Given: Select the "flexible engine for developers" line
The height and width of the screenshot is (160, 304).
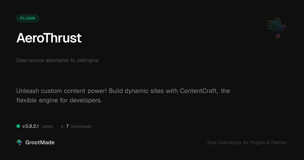Looking at the screenshot, I should 59,100.
